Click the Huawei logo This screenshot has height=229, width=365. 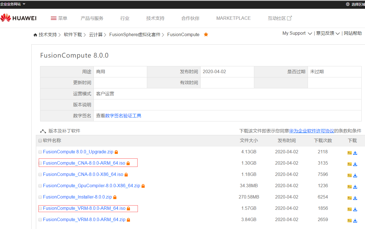pyautogui.click(x=18, y=18)
